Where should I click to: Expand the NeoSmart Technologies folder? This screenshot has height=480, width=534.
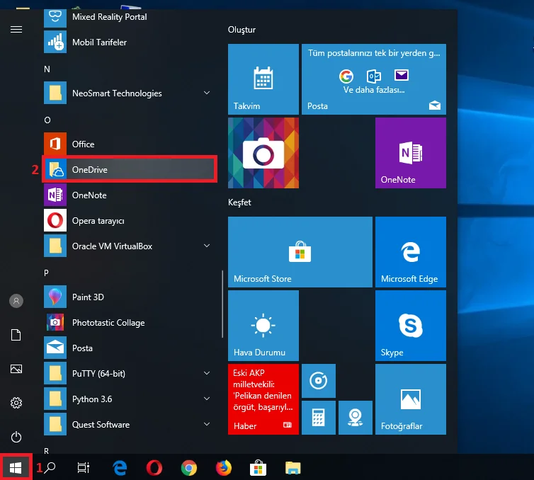coord(130,93)
